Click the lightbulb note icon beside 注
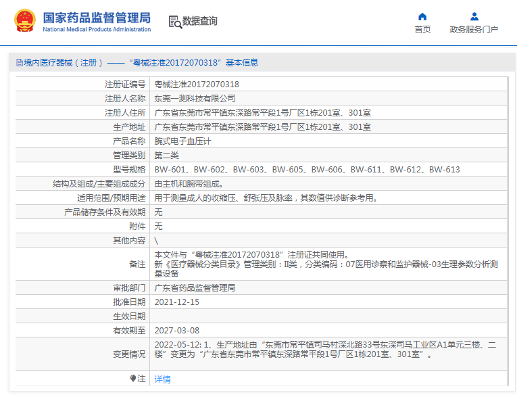The width and height of the screenshot is (517, 399). pyautogui.click(x=133, y=378)
